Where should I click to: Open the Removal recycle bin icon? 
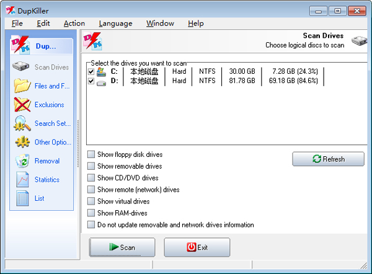(x=22, y=161)
